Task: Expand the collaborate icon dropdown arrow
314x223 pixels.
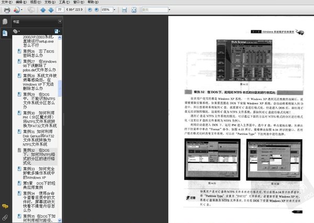Action: coord(21,10)
